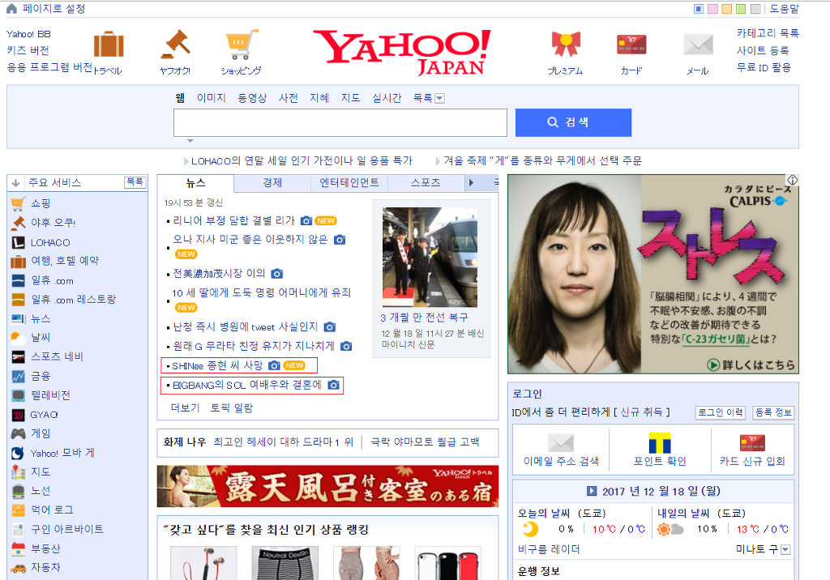Click the GYAO icon in sidebar
The image size is (830, 580).
click(x=18, y=415)
